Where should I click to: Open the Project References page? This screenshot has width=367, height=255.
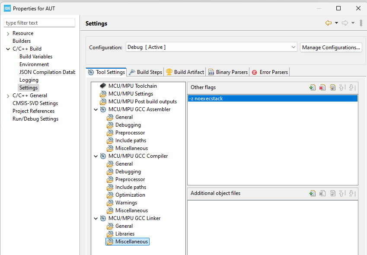point(33,111)
